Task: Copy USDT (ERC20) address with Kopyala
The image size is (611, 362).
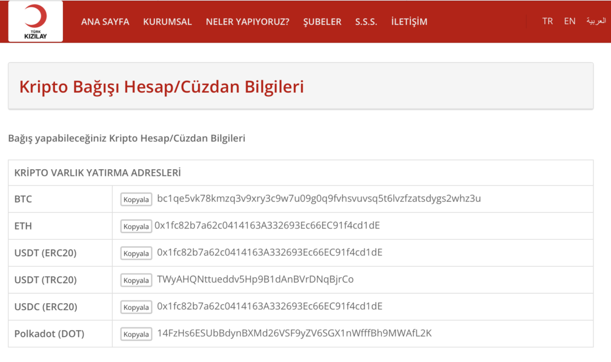Action: pos(136,253)
